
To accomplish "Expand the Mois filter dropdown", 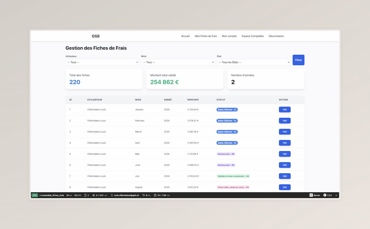I will click(x=178, y=62).
